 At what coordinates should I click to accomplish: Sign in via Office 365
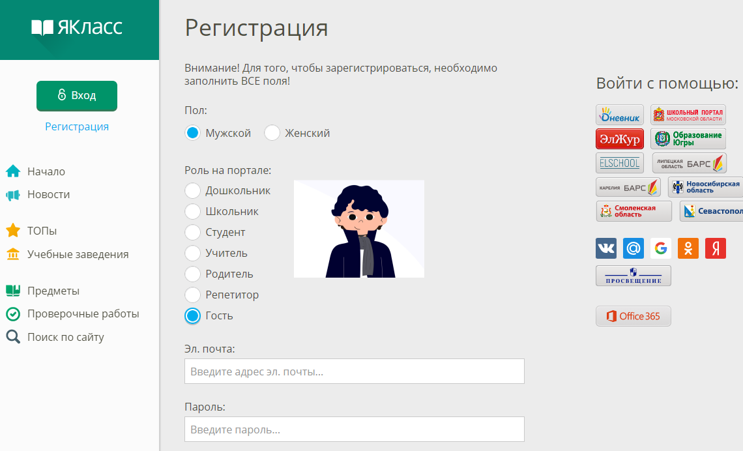pyautogui.click(x=633, y=316)
